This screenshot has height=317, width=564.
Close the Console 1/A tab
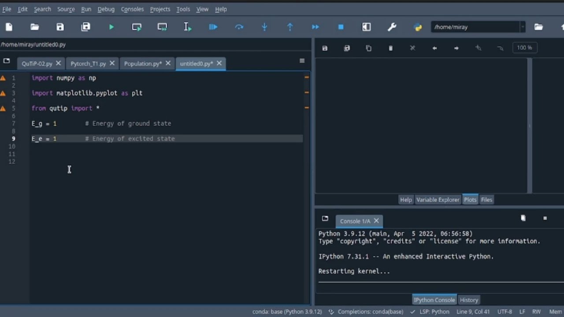376,221
